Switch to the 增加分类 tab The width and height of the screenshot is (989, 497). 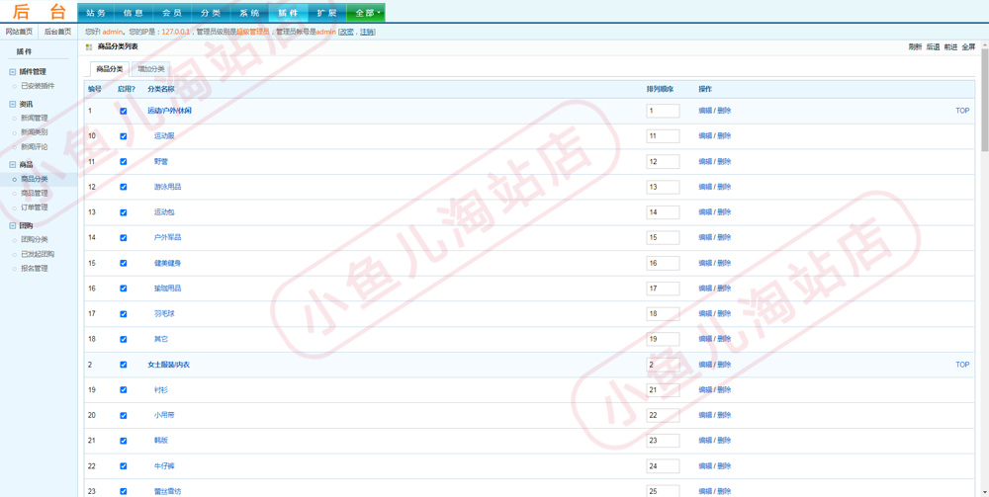(x=151, y=69)
